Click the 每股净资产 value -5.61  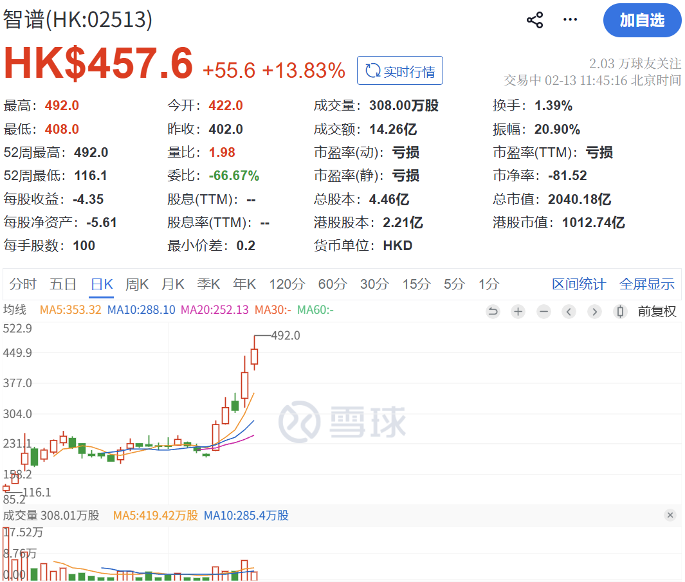[x=102, y=223]
